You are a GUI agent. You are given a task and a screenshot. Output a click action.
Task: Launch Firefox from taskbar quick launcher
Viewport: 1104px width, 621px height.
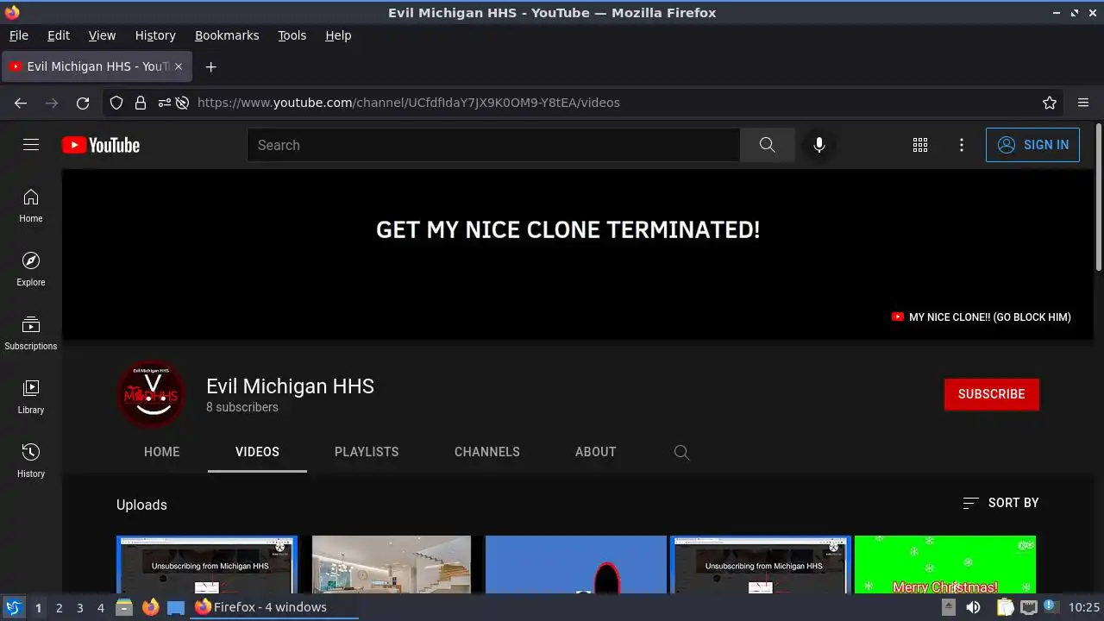150,607
